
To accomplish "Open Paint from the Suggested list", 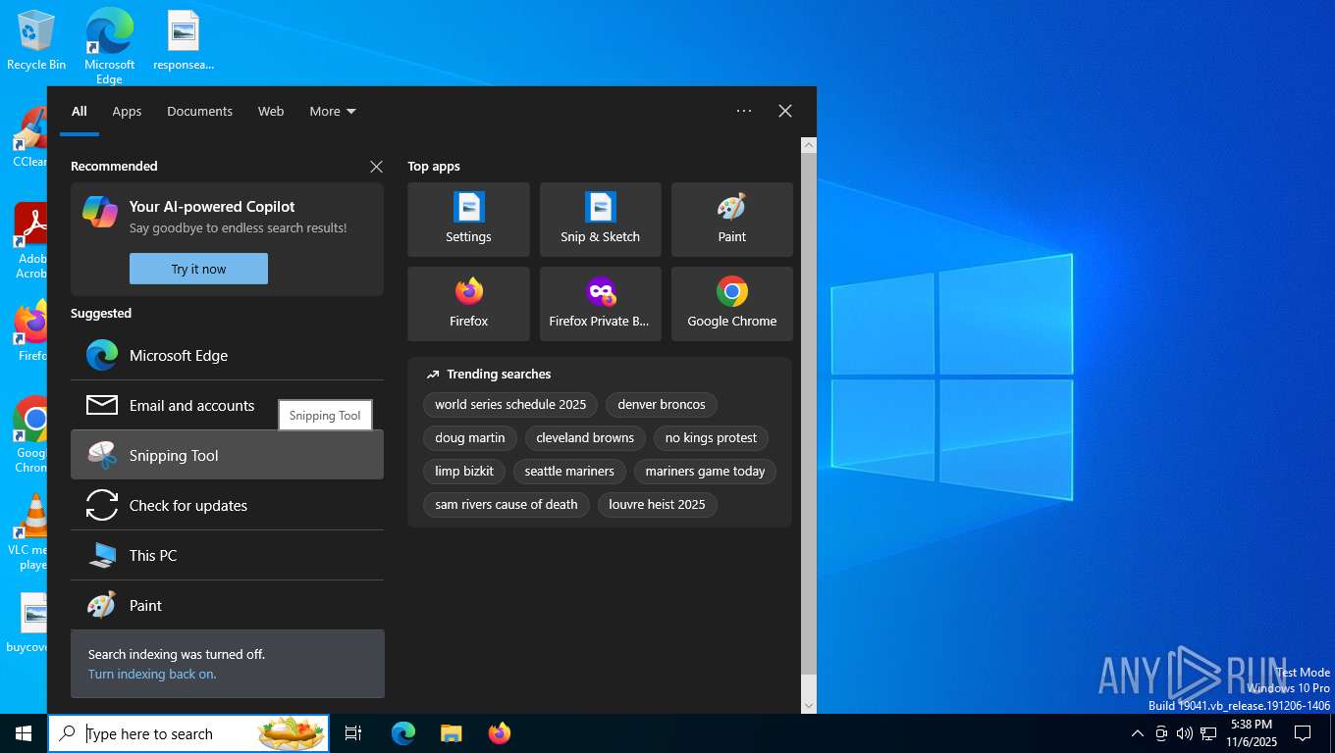I will tap(227, 605).
